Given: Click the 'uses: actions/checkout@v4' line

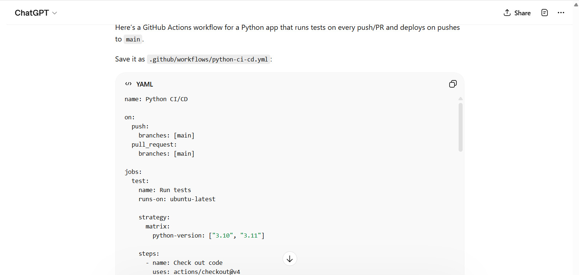Looking at the screenshot, I should click(x=196, y=271).
